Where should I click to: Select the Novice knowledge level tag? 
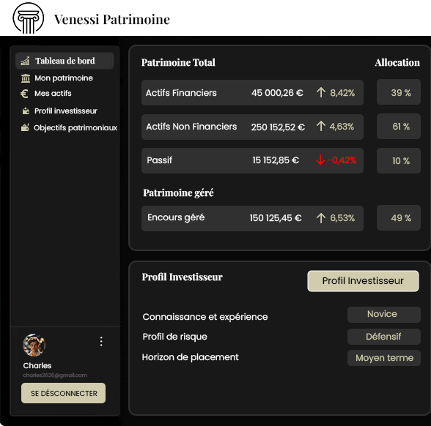(x=384, y=314)
